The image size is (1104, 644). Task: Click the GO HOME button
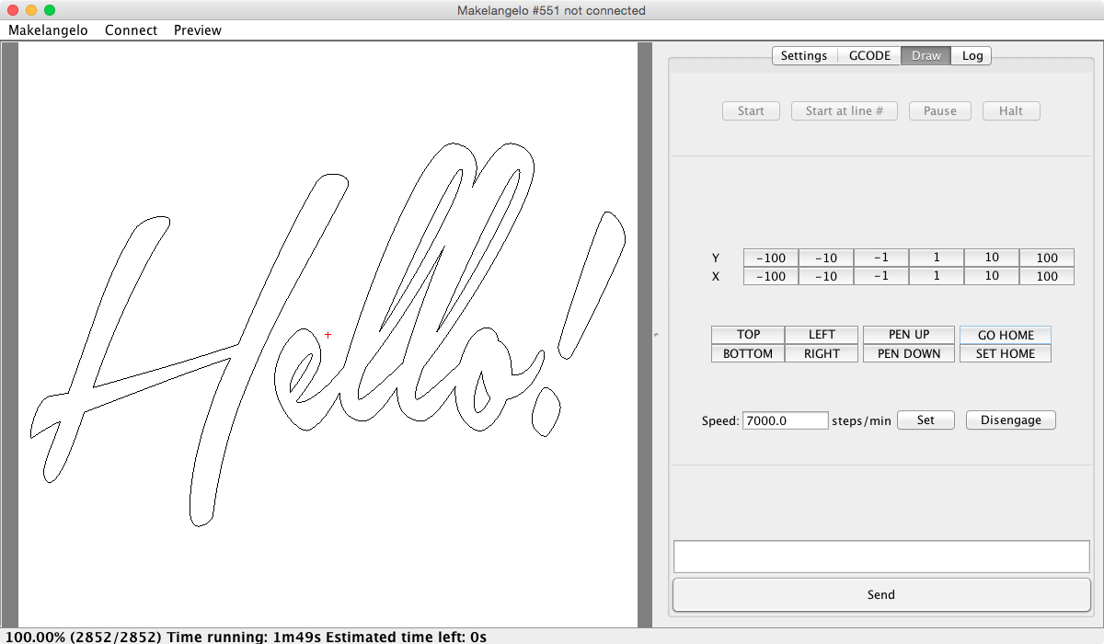(x=1005, y=335)
